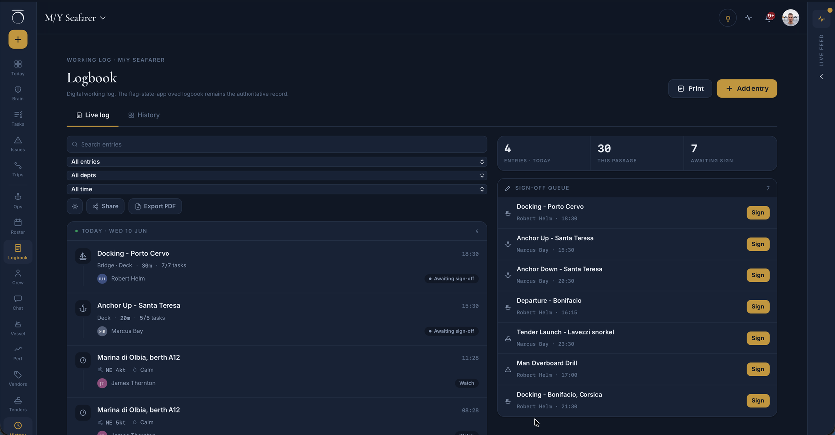835x435 pixels.
Task: Switch to the Live log tab
Action: (92, 115)
